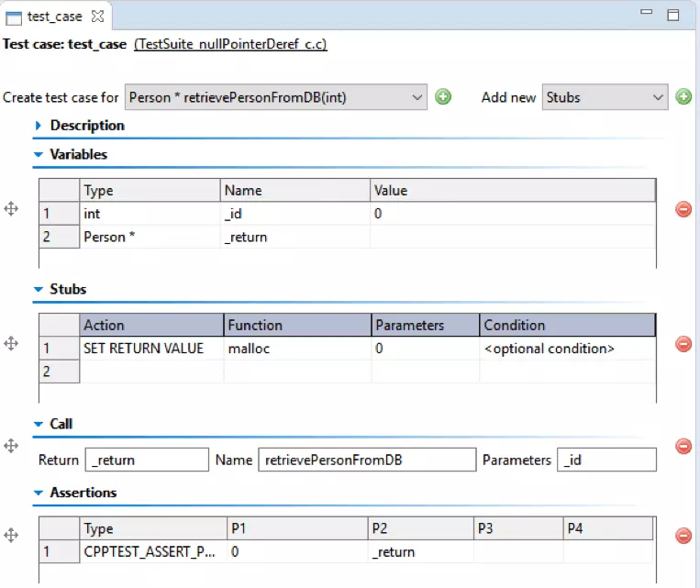
Task: Collapse the Variables section
Action: (x=39, y=155)
